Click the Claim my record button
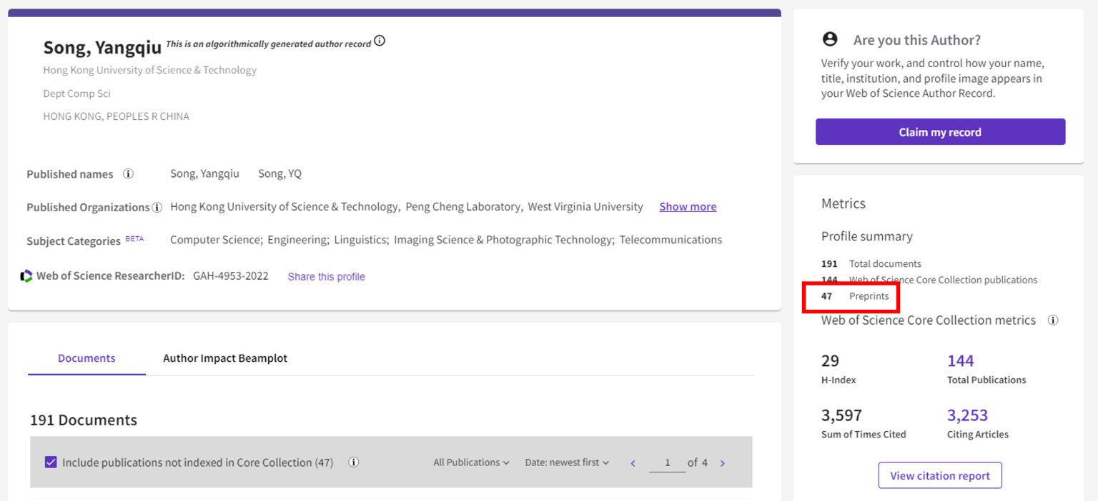Image resolution: width=1098 pixels, height=501 pixels. 940,131
